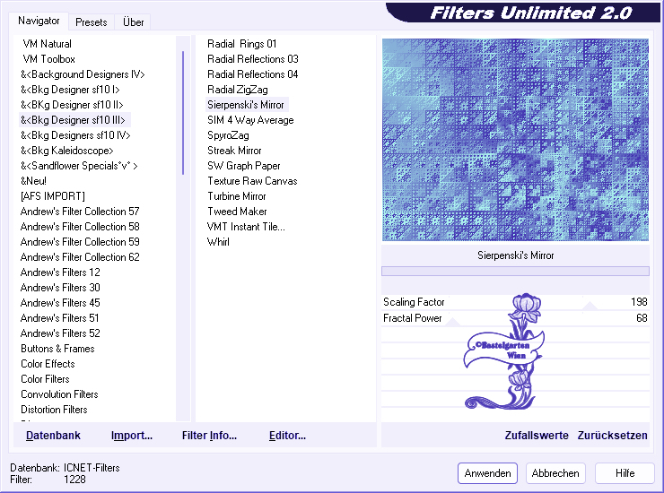Select Andrew's Filter Collection 59
The height and width of the screenshot is (493, 664).
coord(80,242)
